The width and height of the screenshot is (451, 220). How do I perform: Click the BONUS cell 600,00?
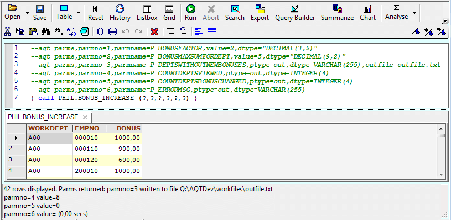[124, 160]
